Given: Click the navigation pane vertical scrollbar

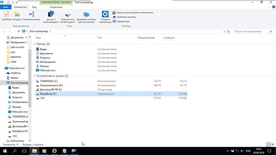Looking at the screenshot, I should (x=30, y=78).
